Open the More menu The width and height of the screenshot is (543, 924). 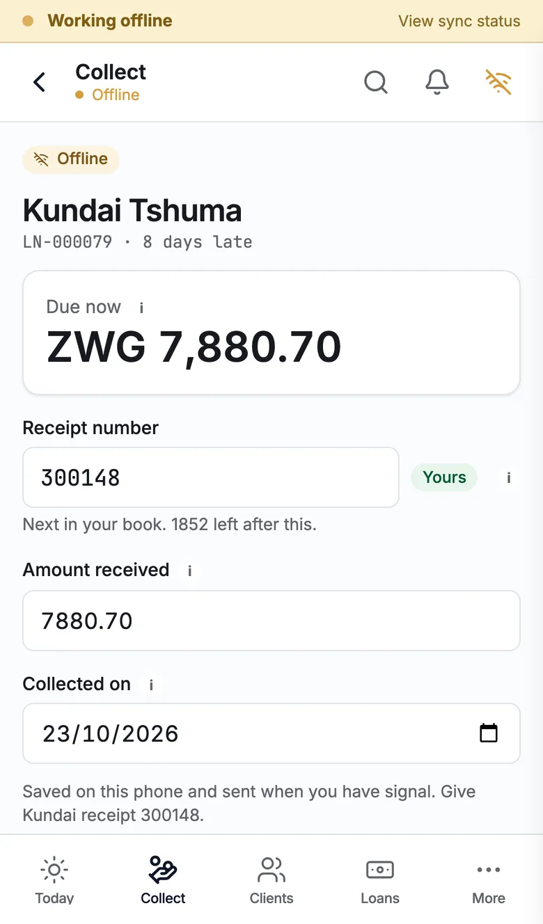coord(489,879)
